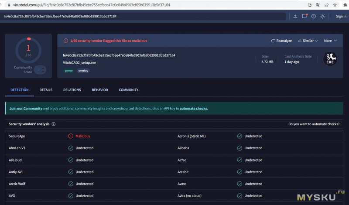349x205 pixels.
Task: Click the Community Score vote control
Action: [40, 69]
